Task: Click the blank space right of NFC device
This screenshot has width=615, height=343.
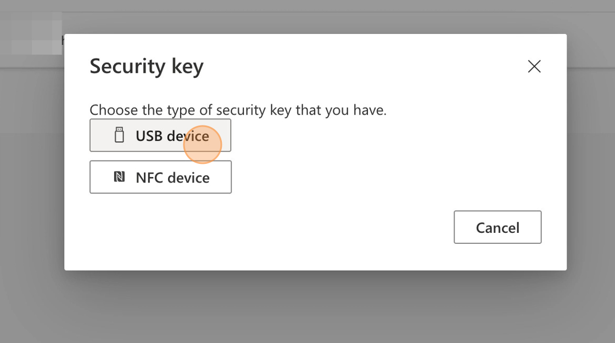Action: point(357,177)
